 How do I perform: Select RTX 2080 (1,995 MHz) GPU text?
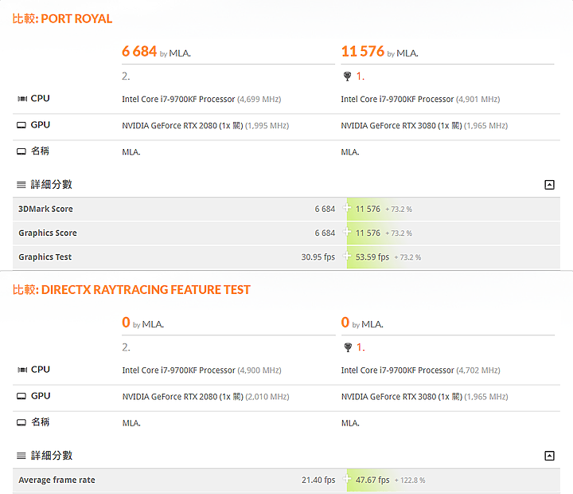(x=205, y=126)
